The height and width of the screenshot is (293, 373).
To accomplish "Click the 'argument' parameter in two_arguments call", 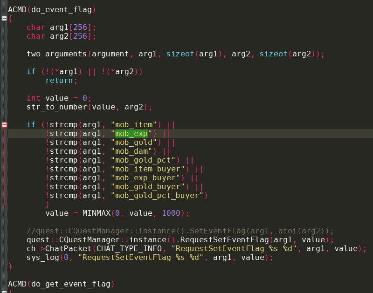I will click(x=110, y=54).
